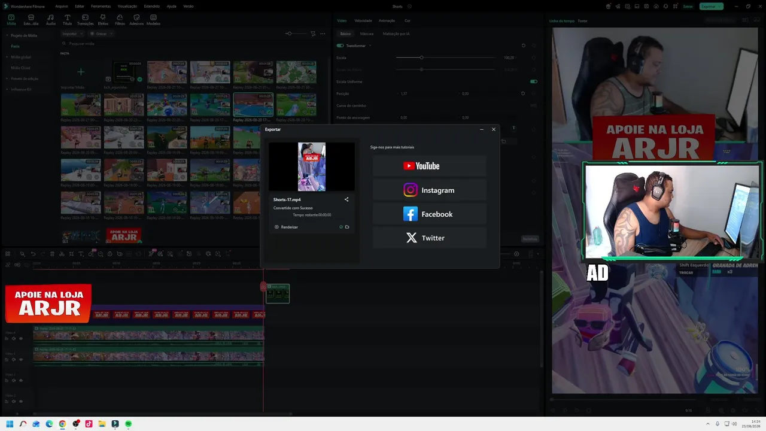The width and height of the screenshot is (766, 431).
Task: Close the Exportar dialog
Action: (494, 129)
